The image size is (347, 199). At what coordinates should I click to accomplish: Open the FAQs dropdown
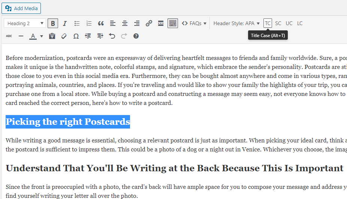pos(194,23)
